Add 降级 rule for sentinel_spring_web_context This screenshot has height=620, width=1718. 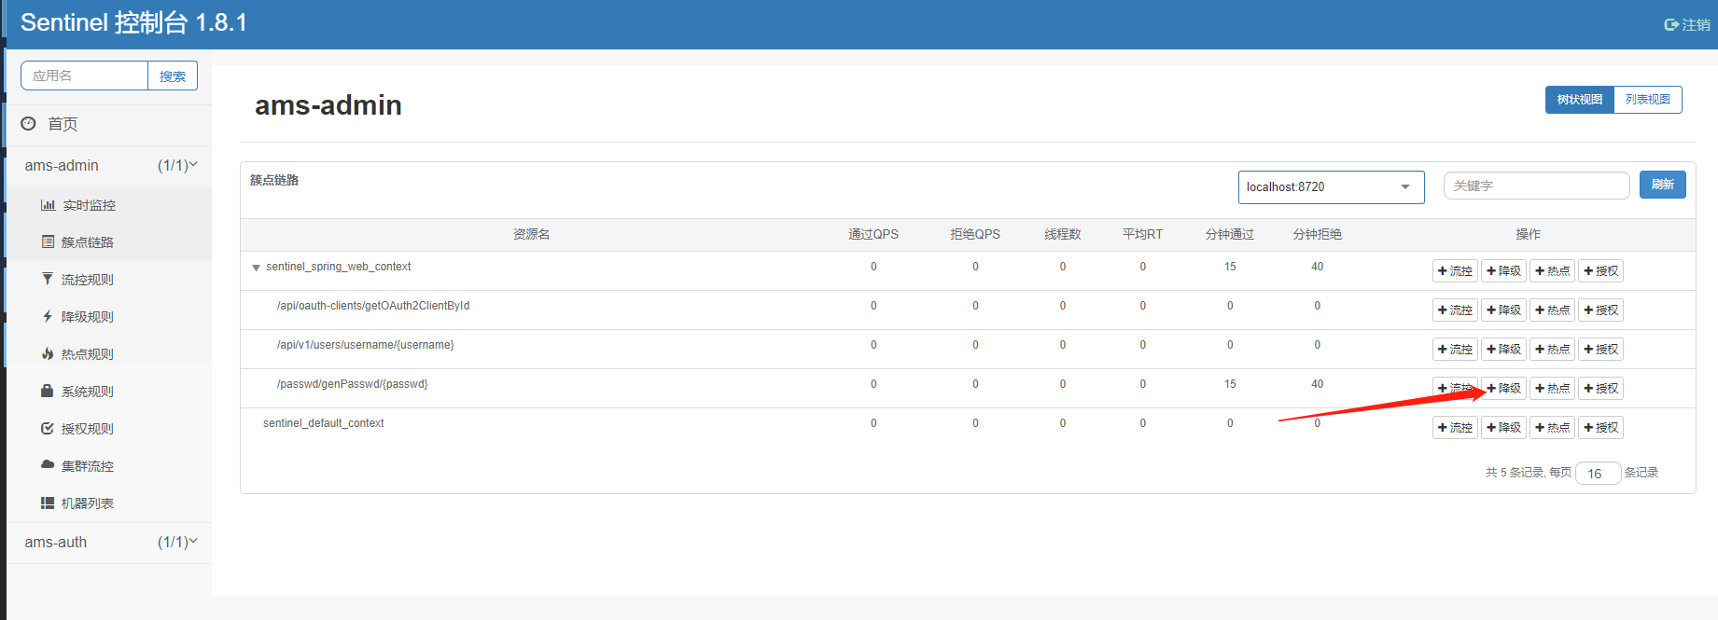(1504, 271)
